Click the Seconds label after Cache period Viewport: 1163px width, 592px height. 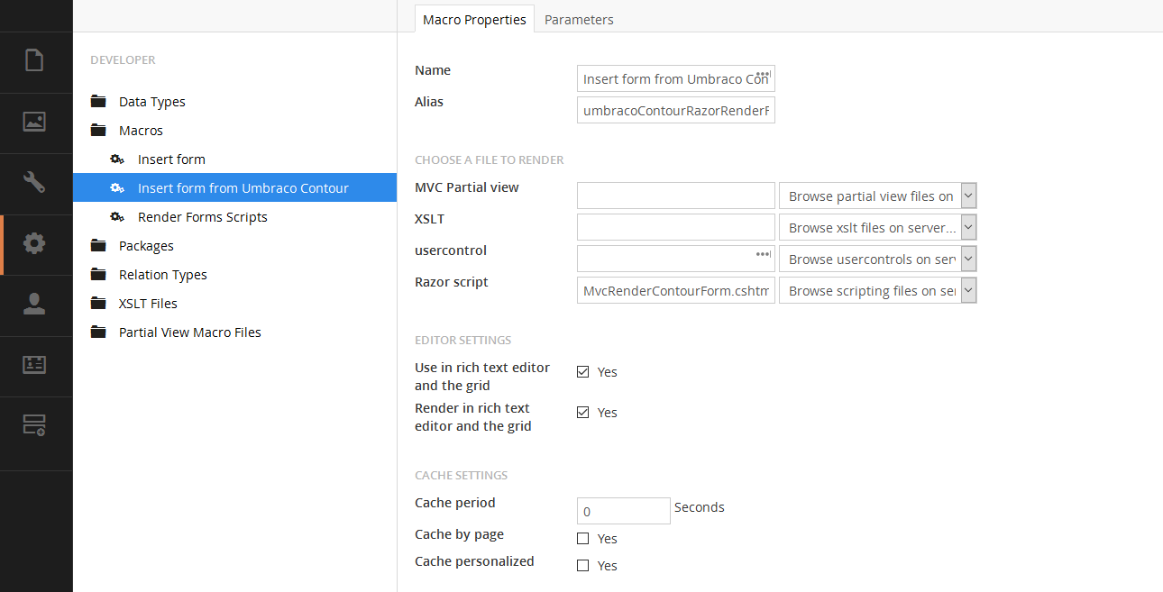700,507
